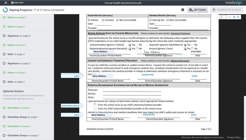The width and height of the screenshot is (246, 140).
Task: Check vision Non Correctable checkbox
Action: pyautogui.click(x=117, y=20)
